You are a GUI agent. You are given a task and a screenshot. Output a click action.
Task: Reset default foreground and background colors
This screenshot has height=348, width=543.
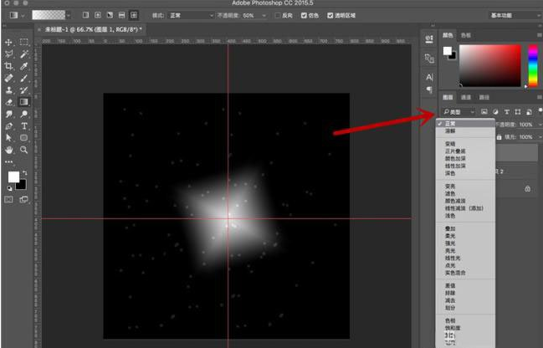tap(10, 188)
